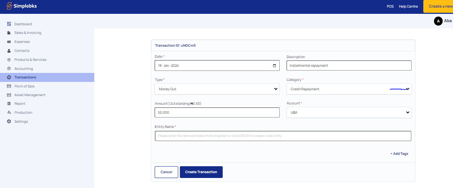Click the Transactions clock icon
The width and height of the screenshot is (453, 188).
coord(9,77)
